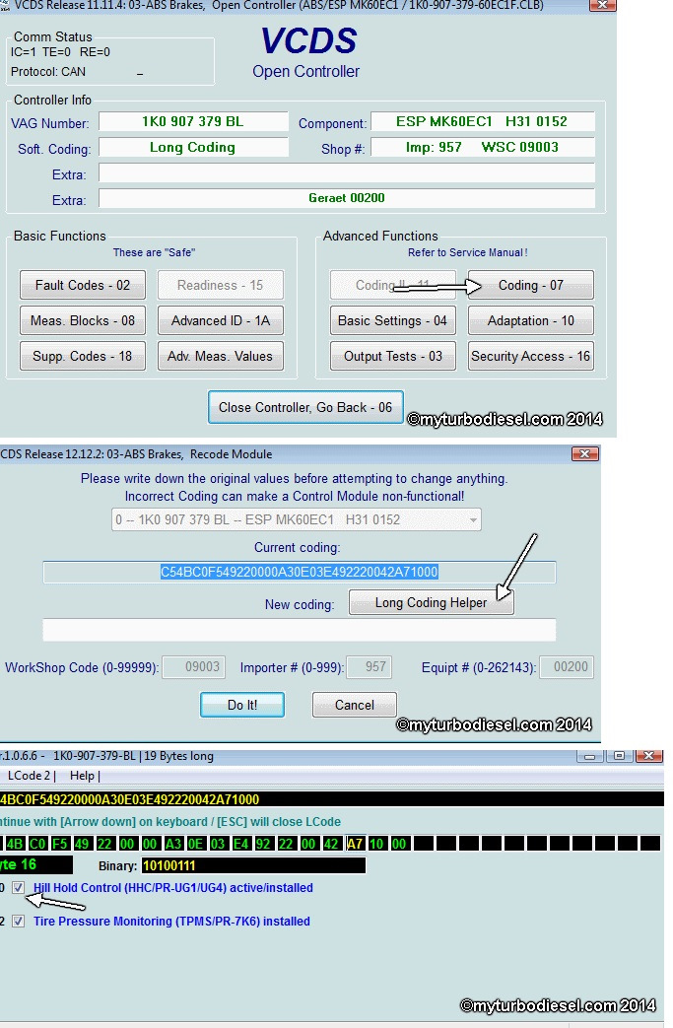Image resolution: width=673 pixels, height=1028 pixels.
Task: Cancel the Recode Module dialog
Action: coord(355,705)
